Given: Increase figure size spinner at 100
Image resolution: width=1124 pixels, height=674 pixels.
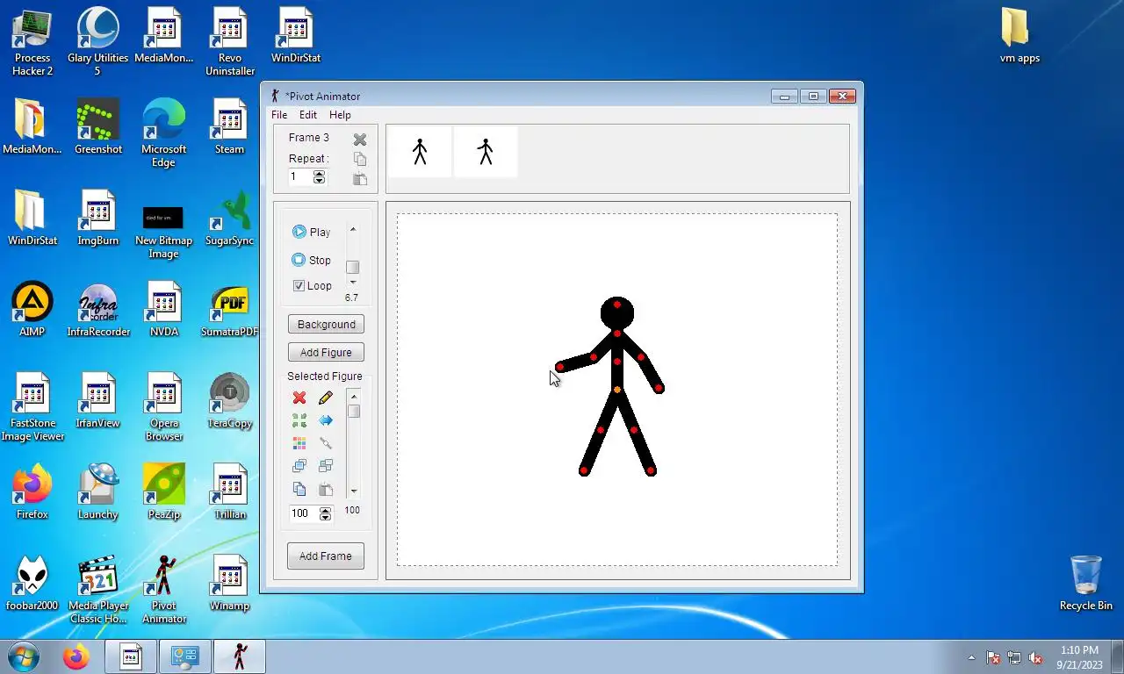Looking at the screenshot, I should click(x=325, y=510).
